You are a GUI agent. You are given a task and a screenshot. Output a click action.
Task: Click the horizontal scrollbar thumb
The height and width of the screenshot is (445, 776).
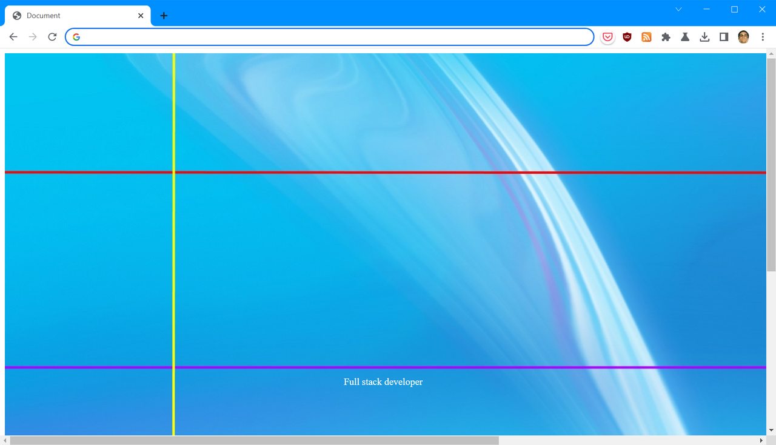point(255,440)
